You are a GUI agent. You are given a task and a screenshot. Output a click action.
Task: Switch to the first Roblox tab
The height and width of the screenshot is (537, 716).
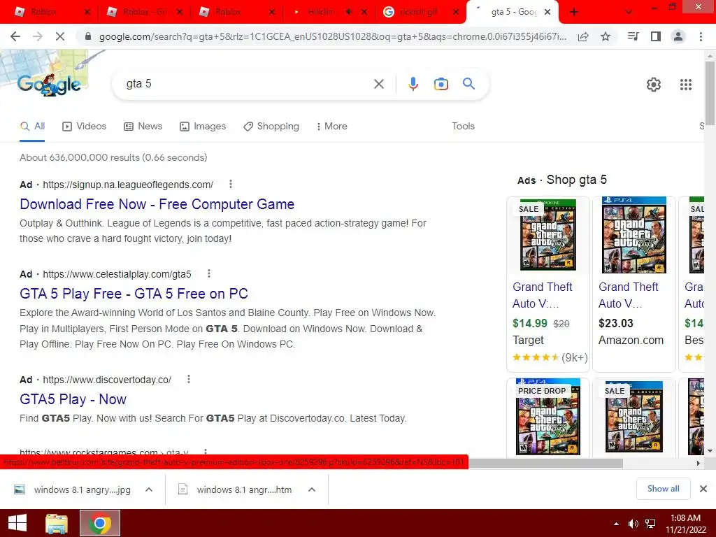point(52,12)
